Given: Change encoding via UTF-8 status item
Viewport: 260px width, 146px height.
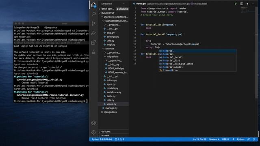Looking at the screenshot, I should pyautogui.click(x=225, y=140).
